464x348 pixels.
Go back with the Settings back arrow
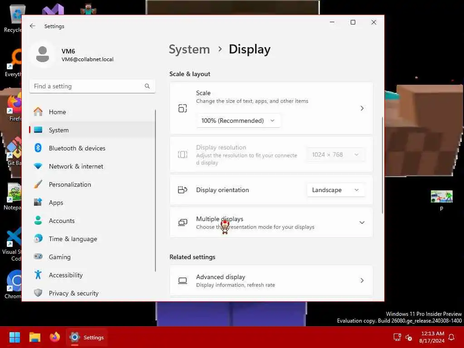33,26
